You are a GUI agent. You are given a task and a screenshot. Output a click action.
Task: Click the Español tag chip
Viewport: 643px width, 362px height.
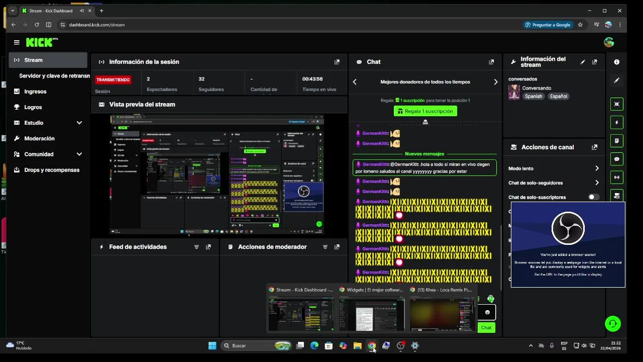click(558, 96)
